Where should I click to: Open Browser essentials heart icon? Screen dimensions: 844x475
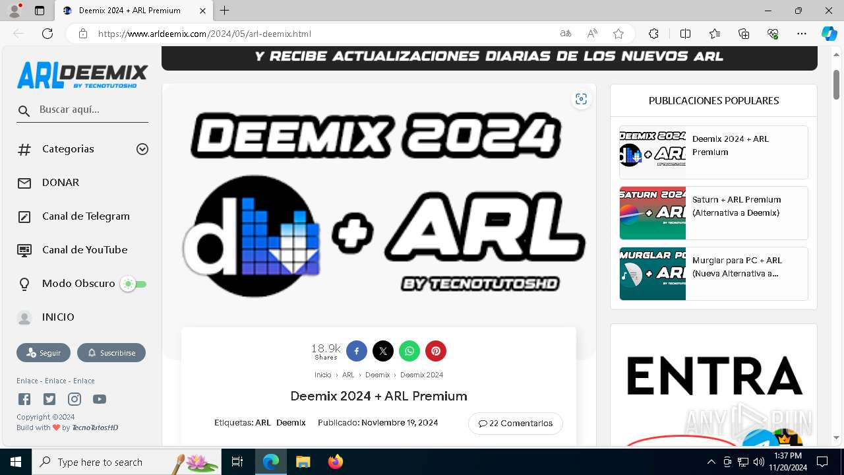pos(773,34)
